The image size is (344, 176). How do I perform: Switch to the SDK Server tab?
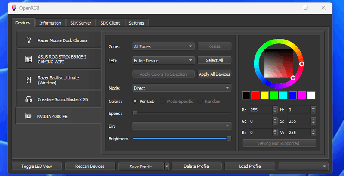(80, 23)
